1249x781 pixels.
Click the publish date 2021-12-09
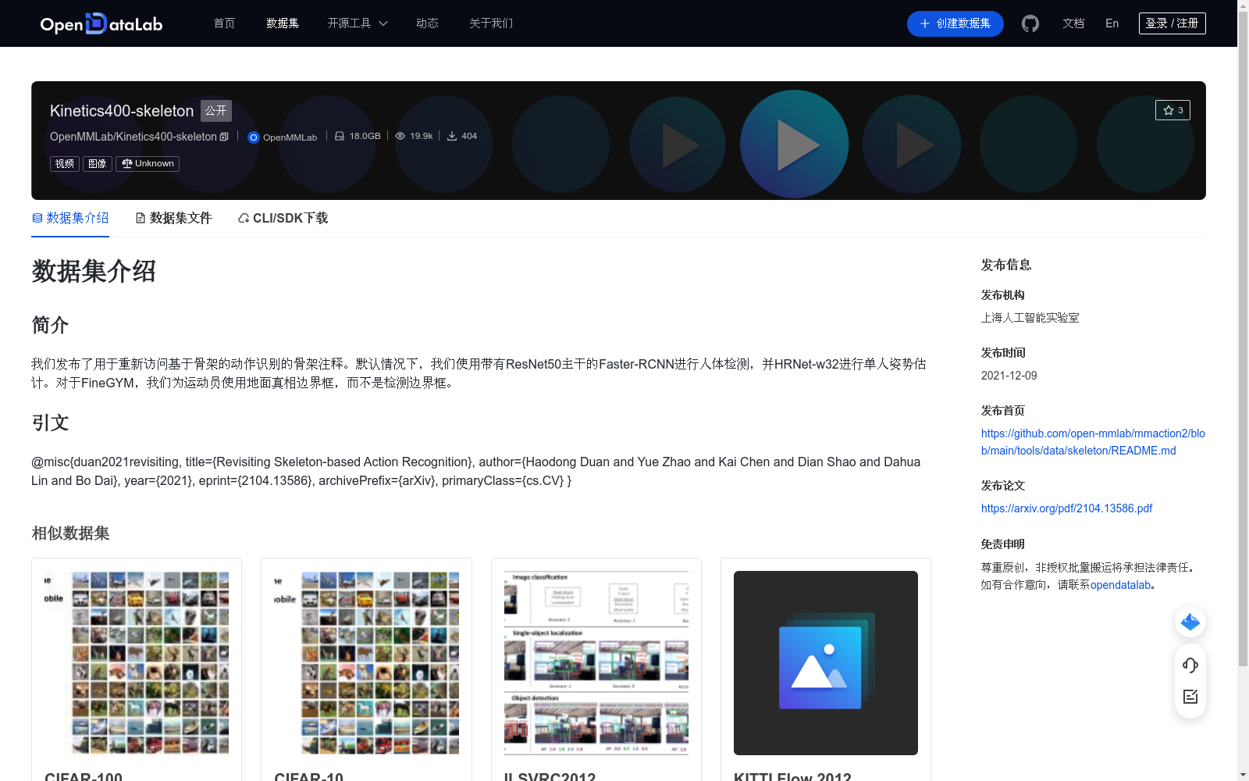pos(1009,376)
